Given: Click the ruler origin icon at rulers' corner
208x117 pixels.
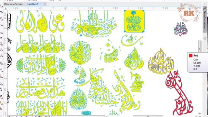Looking at the screenshot, I should [6, 8].
